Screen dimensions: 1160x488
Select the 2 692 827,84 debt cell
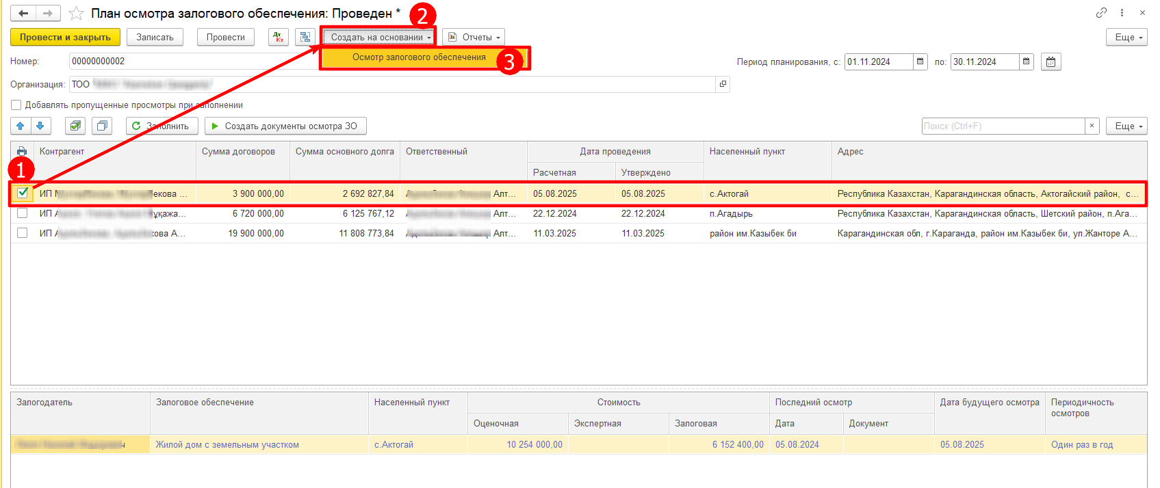coord(345,193)
